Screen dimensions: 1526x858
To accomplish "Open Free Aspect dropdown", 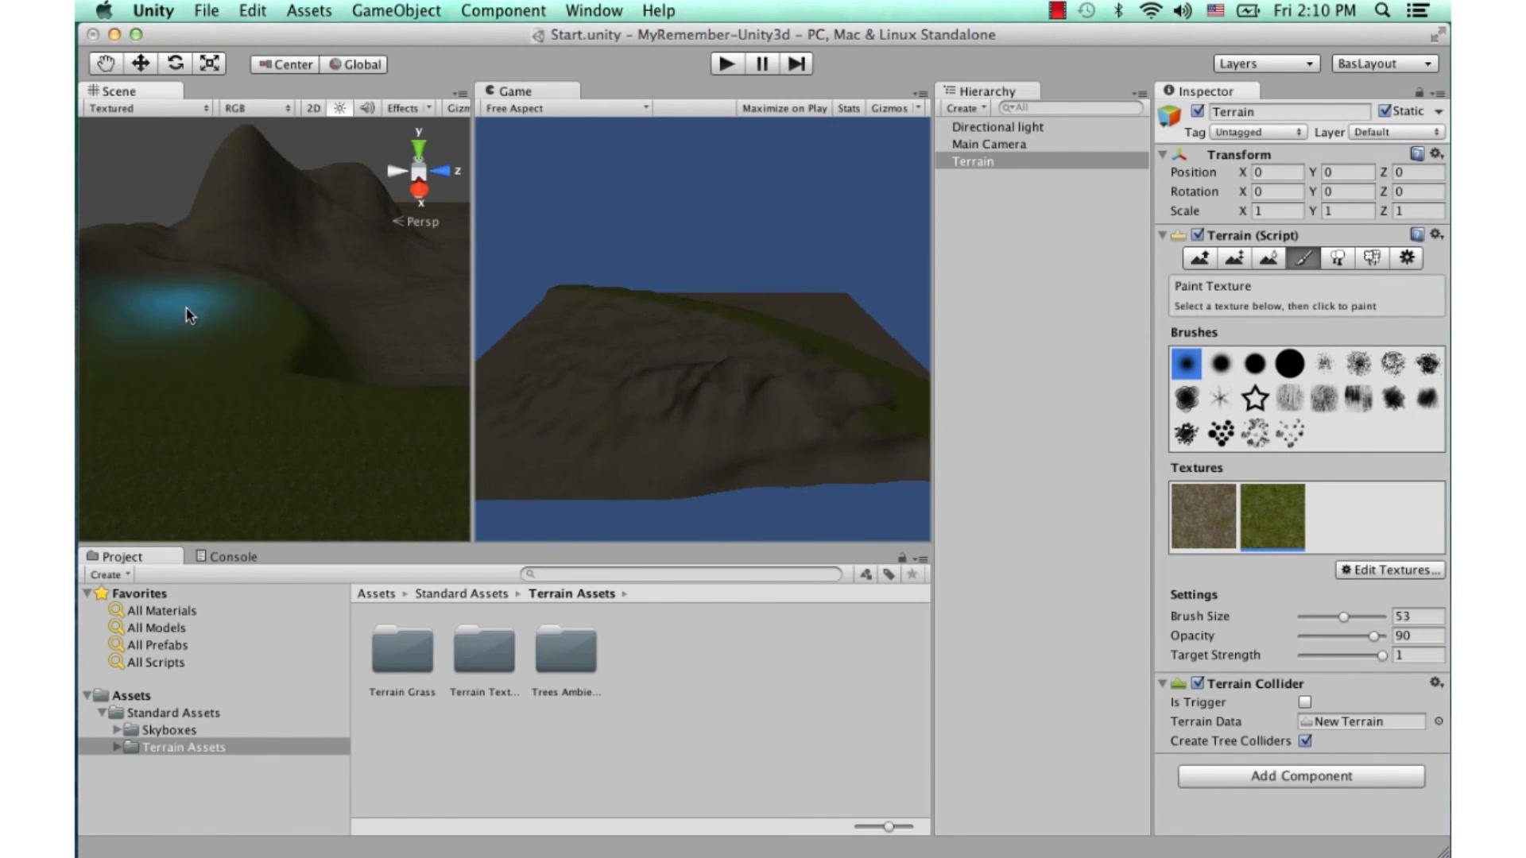I will (567, 108).
